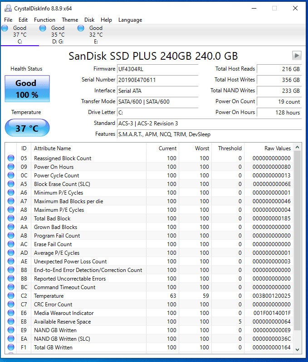Click status orb for Media Wearout Indicator
The width and height of the screenshot is (308, 362).
pyautogui.click(x=11, y=313)
